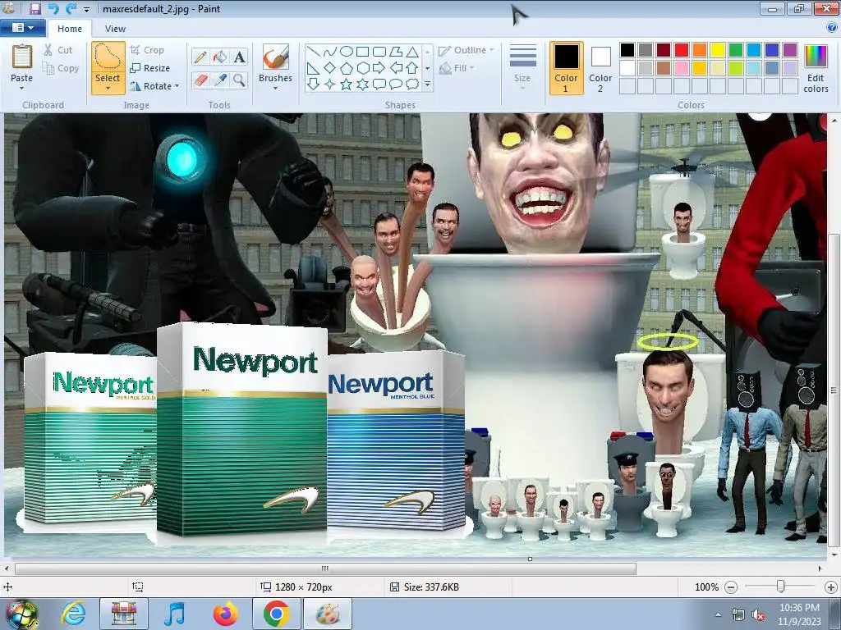841x630 pixels.
Task: Pick the purple color swatch
Action: (x=789, y=50)
